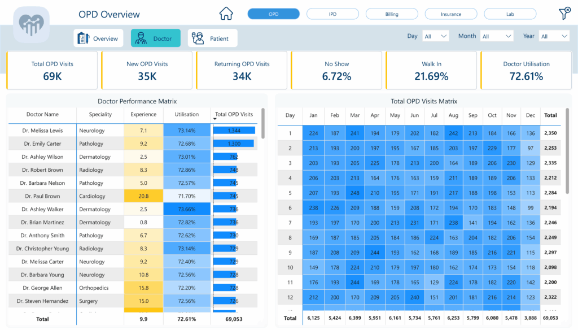Expand the Month filter dropdown
Viewport: 578px width, 330px height.
point(496,36)
